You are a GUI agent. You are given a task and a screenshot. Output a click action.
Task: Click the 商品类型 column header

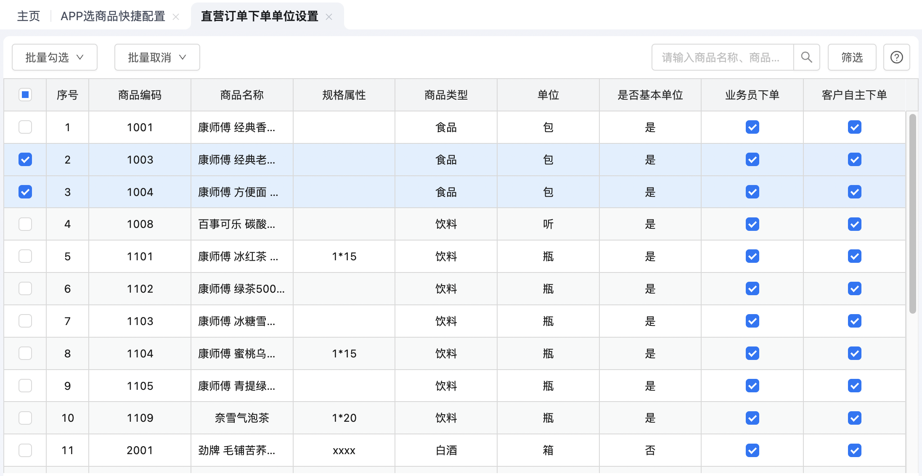point(446,95)
